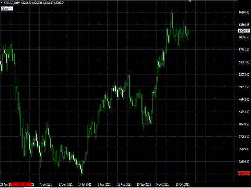Click the chart shift triangle marker at top

tap(190, 1)
